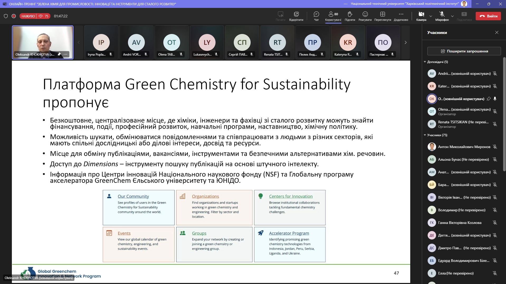The width and height of the screenshot is (506, 284).
Task: Toggle the Participants (Користувачі) panel
Action: 333,16
